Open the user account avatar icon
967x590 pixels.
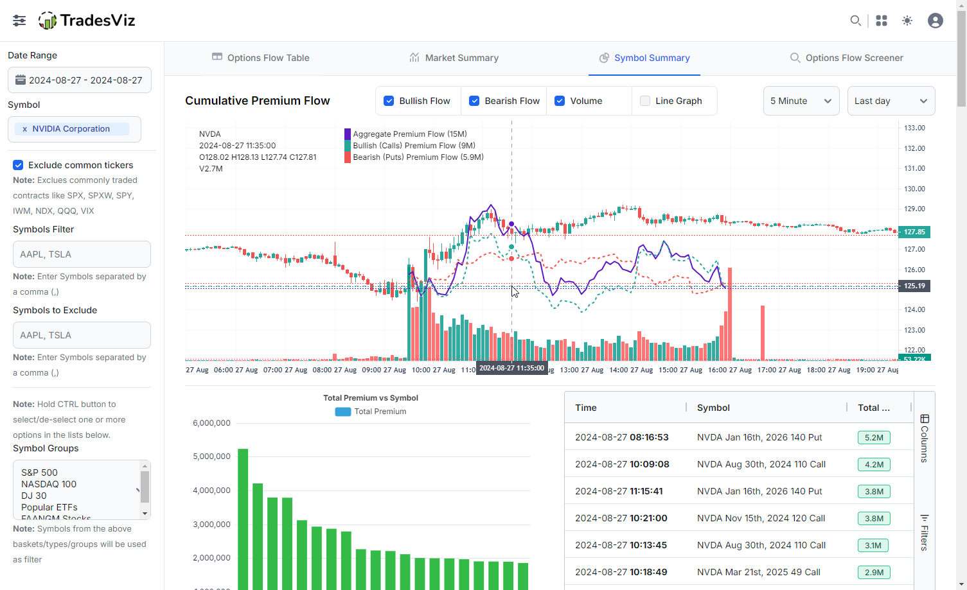tap(936, 21)
